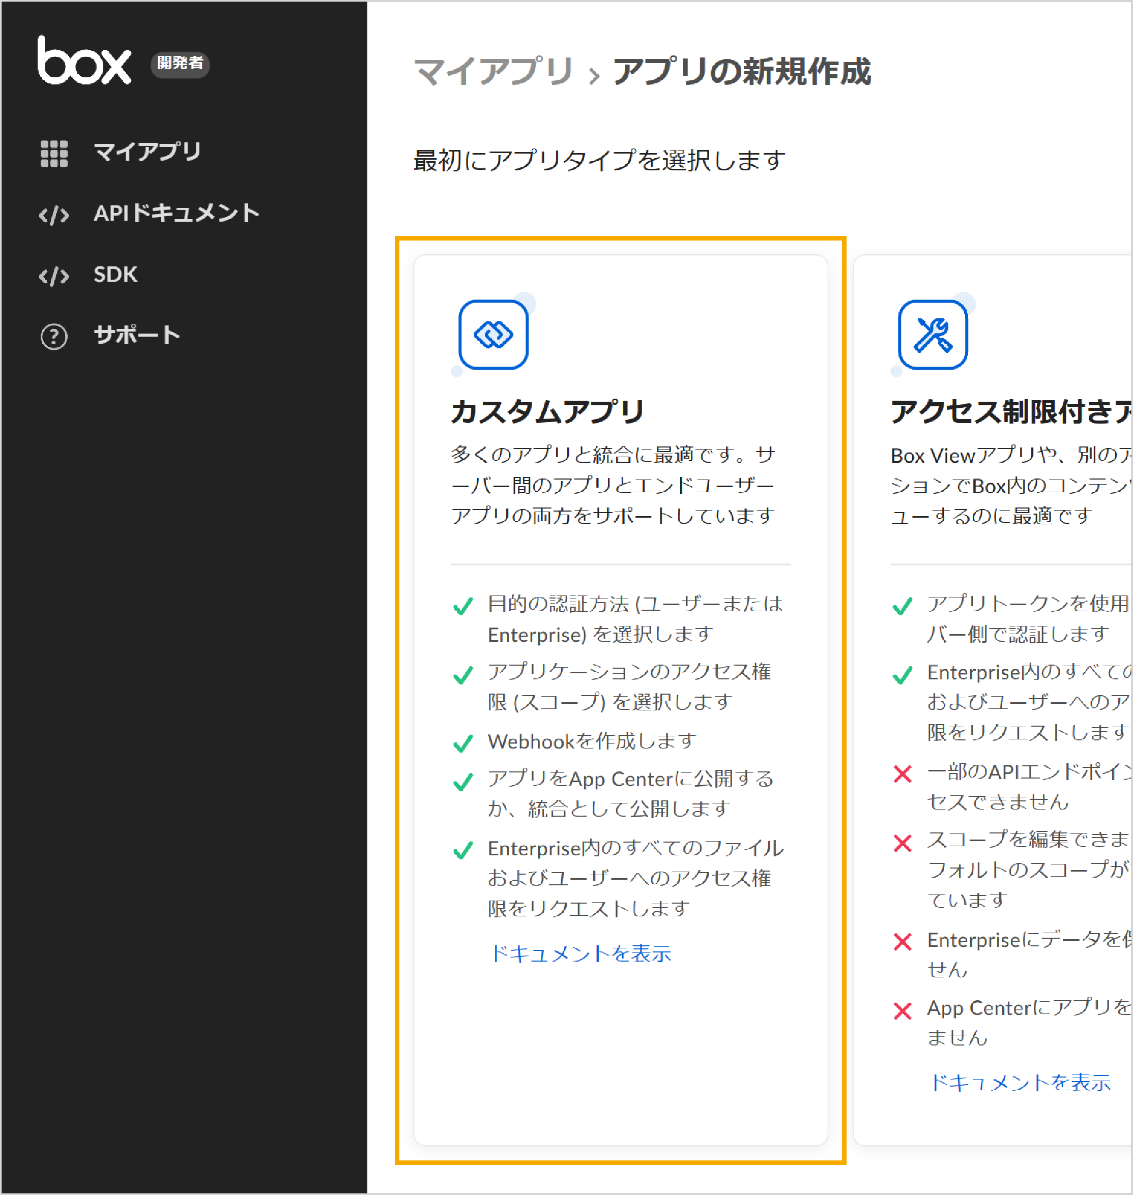Click checkmark beside アプリをApp Centerに公開
Image resolution: width=1133 pixels, height=1195 pixels.
pyautogui.click(x=463, y=782)
